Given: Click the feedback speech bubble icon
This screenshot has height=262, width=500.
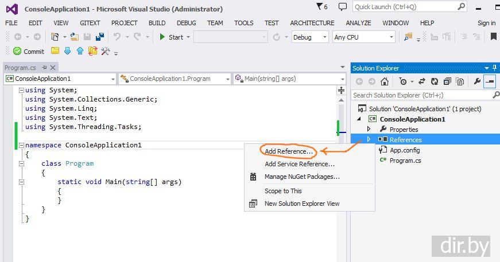Looking at the screenshot, I should [x=343, y=7].
